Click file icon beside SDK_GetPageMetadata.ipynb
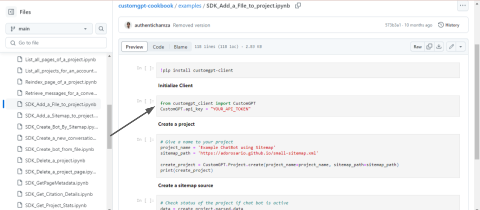The height and width of the screenshot is (210, 480). tap(20, 183)
